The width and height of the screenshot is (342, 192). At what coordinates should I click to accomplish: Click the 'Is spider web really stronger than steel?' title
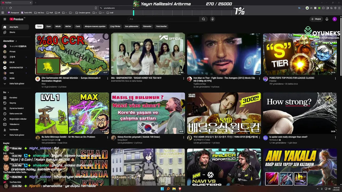click(x=288, y=137)
